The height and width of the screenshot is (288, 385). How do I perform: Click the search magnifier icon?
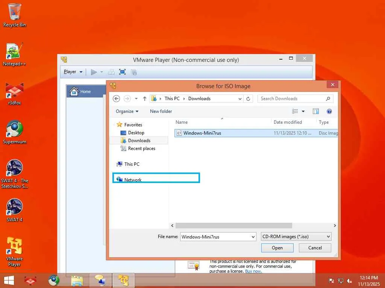pos(328,99)
